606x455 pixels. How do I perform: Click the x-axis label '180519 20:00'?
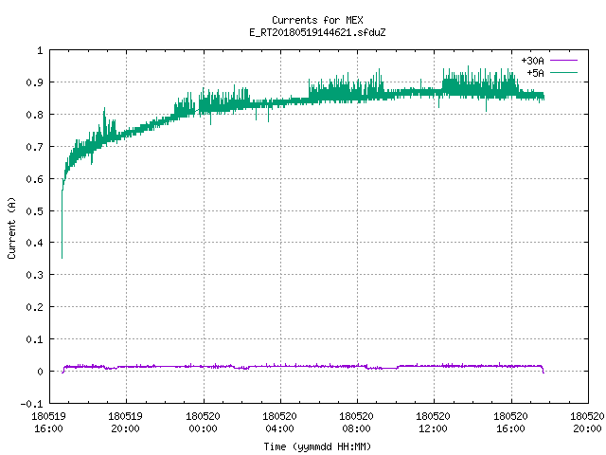[126, 423]
